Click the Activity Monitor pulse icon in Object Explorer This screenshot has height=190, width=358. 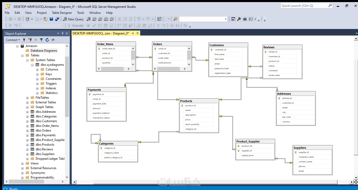[53, 40]
